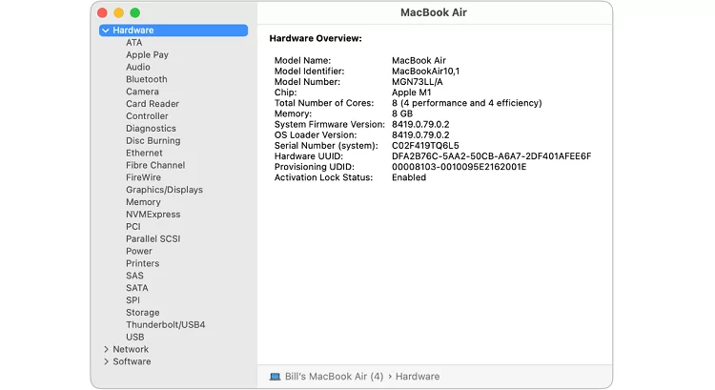715x390 pixels.
Task: Click the Memory value 8 GB
Action: click(402, 113)
